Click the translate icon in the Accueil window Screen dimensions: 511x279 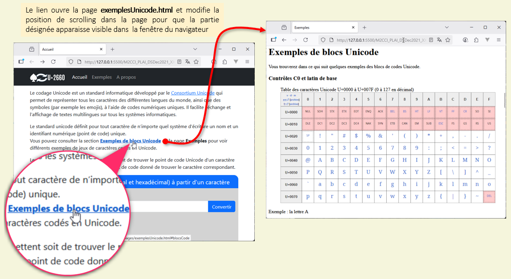click(188, 62)
